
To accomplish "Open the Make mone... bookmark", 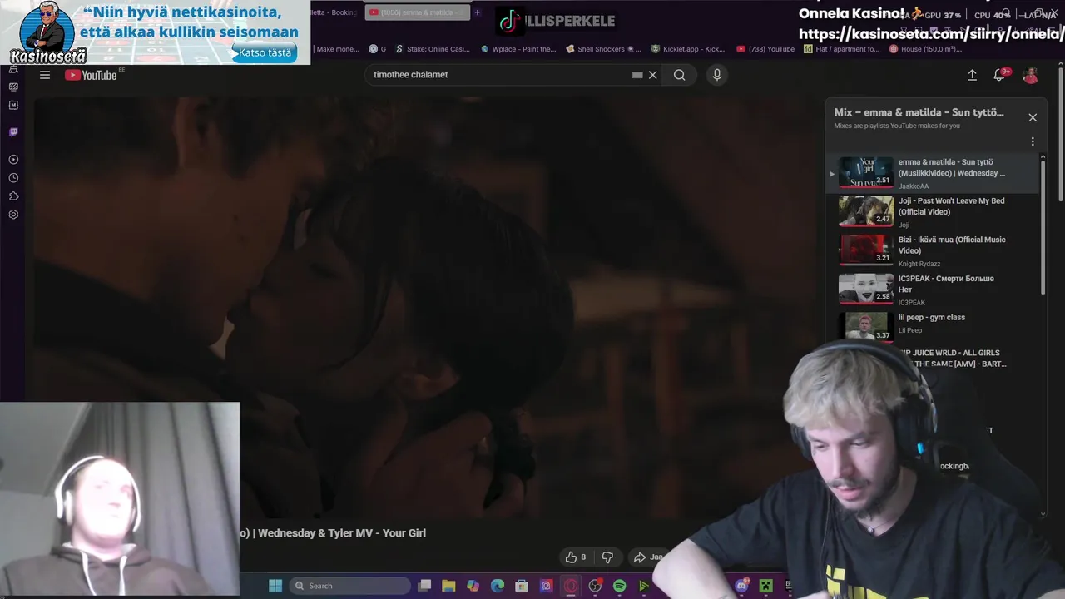I will pyautogui.click(x=338, y=49).
